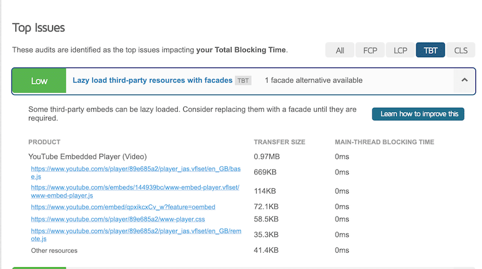Screen dimensions: 482x269
Task: Click the 1 facade alternative available text
Action: [x=314, y=80]
